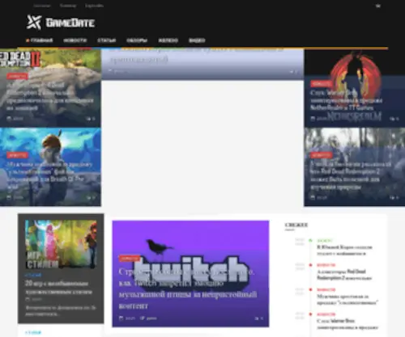Open the third link in the top utility bar
405x337 pixels.
pyautogui.click(x=94, y=6)
